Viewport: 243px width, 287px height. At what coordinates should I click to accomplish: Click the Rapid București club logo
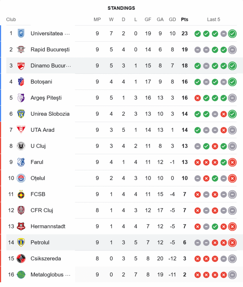coord(21,49)
